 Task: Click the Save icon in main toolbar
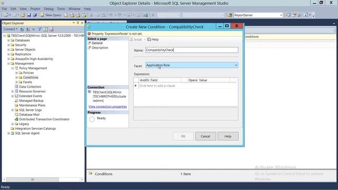coord(29,15)
